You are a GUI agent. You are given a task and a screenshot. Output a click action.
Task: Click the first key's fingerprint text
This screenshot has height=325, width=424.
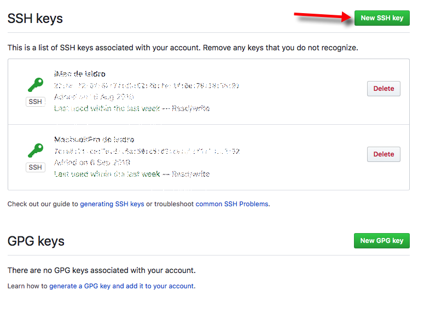click(146, 86)
